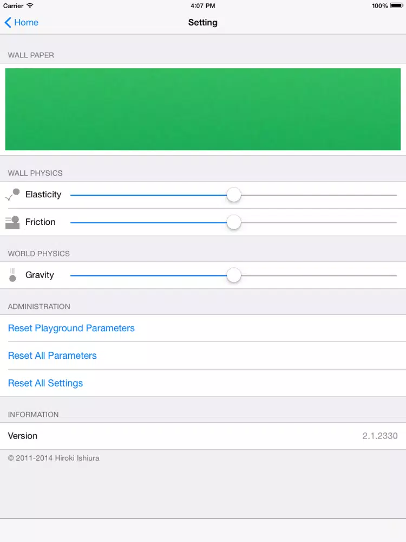Tap Reset All Parameters
Viewport: 406px width, 542px height.
pos(52,356)
